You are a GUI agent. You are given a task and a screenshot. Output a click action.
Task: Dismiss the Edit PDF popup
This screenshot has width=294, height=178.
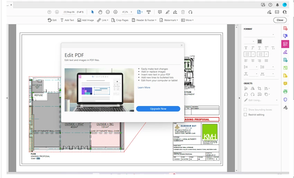[x=181, y=45]
